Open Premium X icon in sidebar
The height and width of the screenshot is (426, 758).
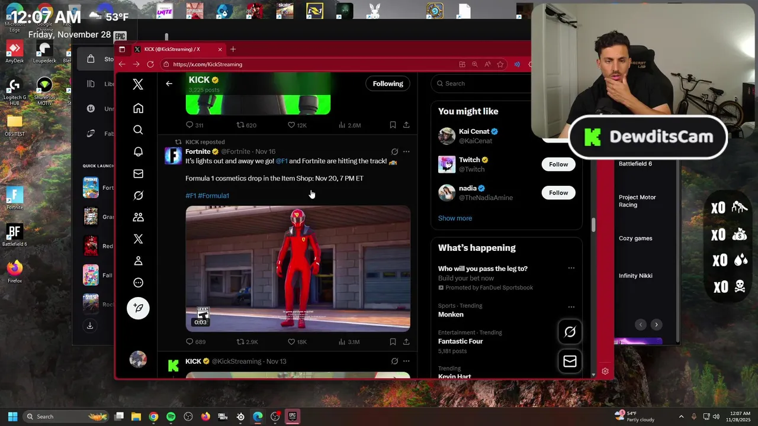pyautogui.click(x=138, y=239)
